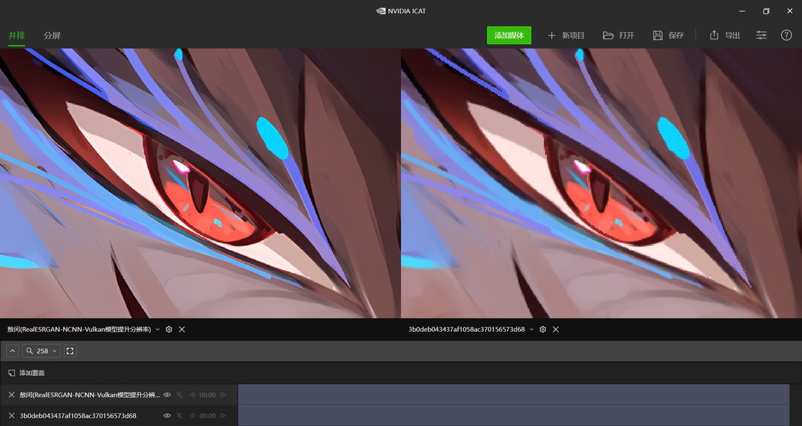Click the 敖闰 timeline clip bar
The height and width of the screenshot is (426, 802).
pos(513,395)
